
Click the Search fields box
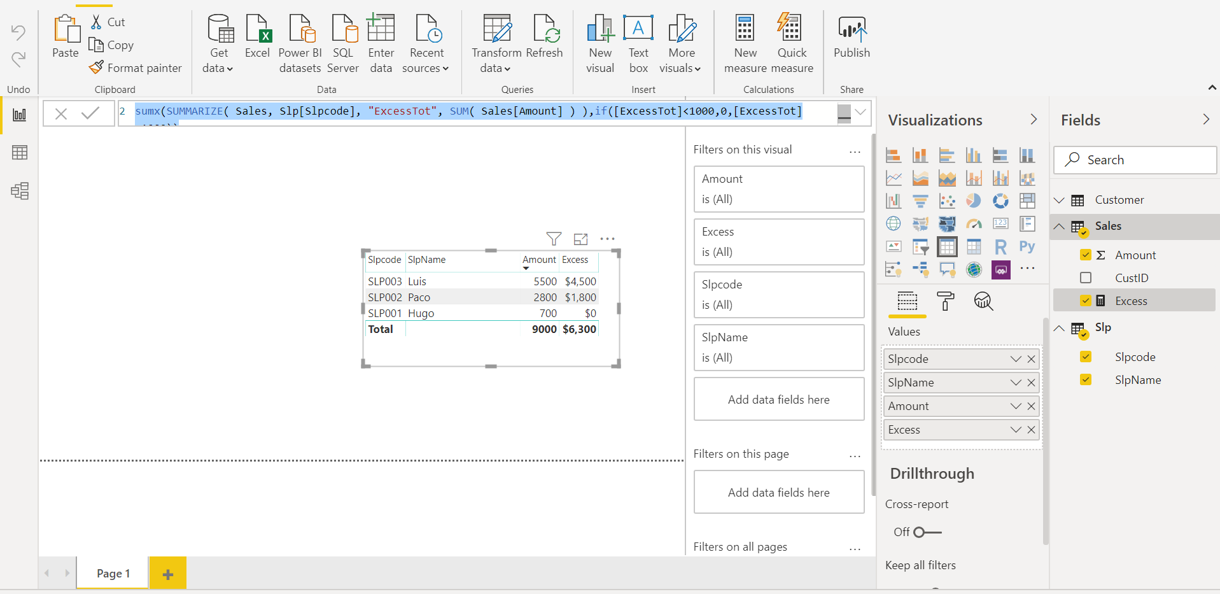pos(1135,160)
